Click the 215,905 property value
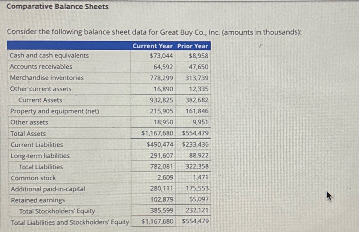Screen dimensions: 359x232 161,111
